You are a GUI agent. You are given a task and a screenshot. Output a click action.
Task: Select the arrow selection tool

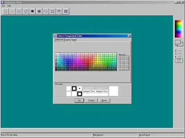(x=5, y=11)
